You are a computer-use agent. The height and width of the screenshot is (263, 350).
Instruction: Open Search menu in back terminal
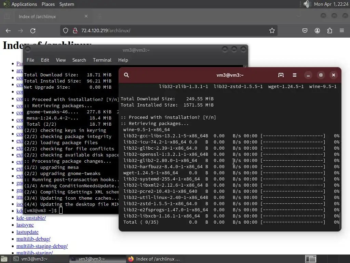pos(79,60)
